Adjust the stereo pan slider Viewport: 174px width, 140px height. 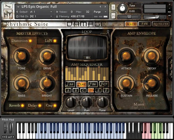coord(129,17)
